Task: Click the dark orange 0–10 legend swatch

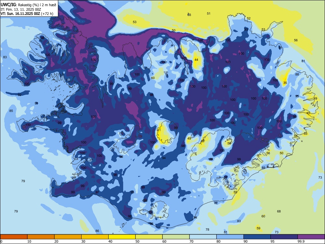Action: tap(14, 237)
